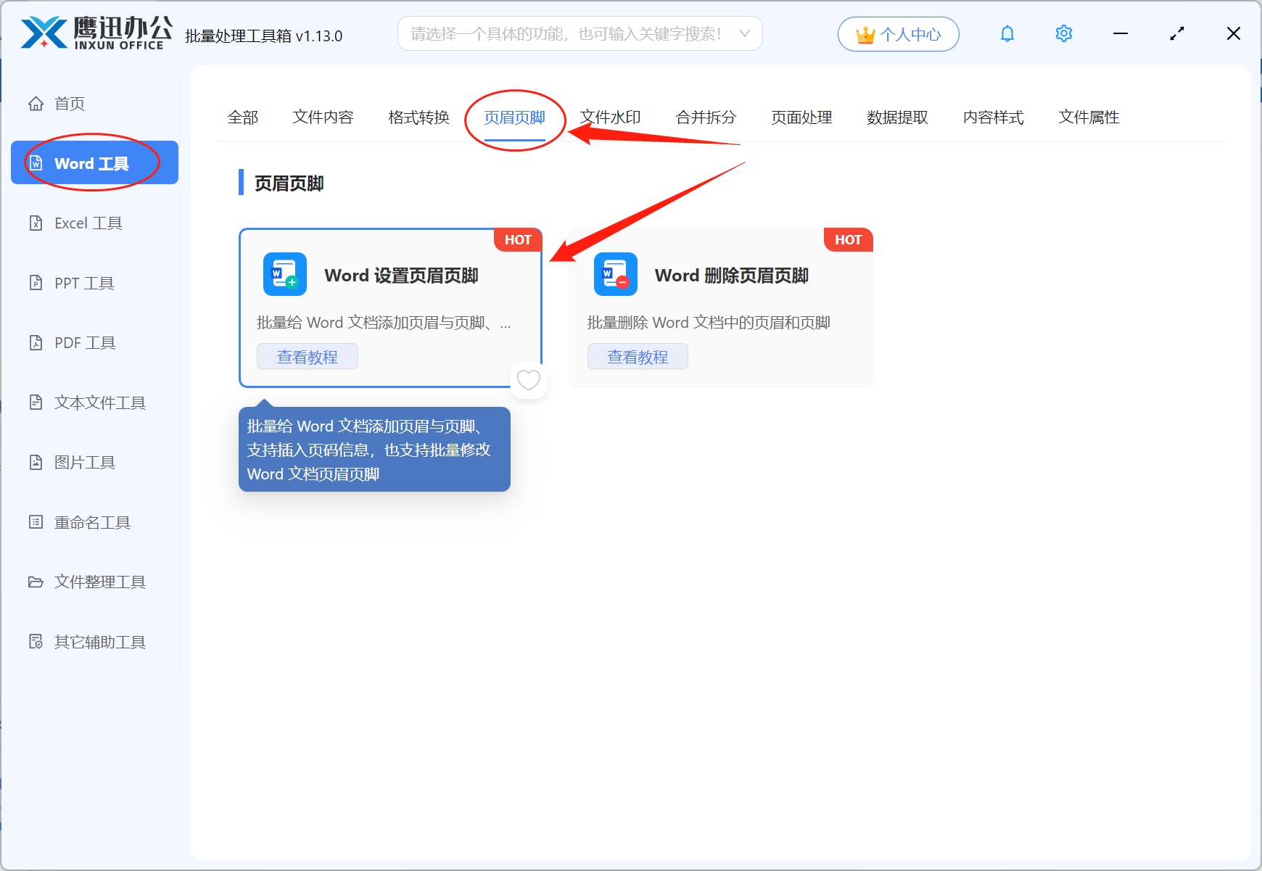This screenshot has width=1262, height=871.
Task: Switch to the 数据提取 tab
Action: point(898,117)
